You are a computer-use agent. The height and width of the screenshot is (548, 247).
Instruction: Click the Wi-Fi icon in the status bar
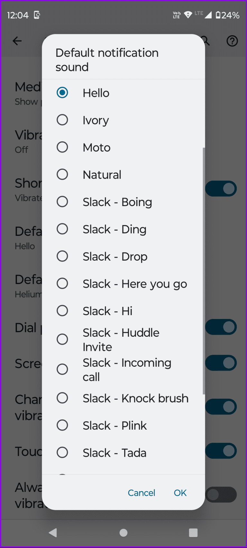tap(188, 14)
